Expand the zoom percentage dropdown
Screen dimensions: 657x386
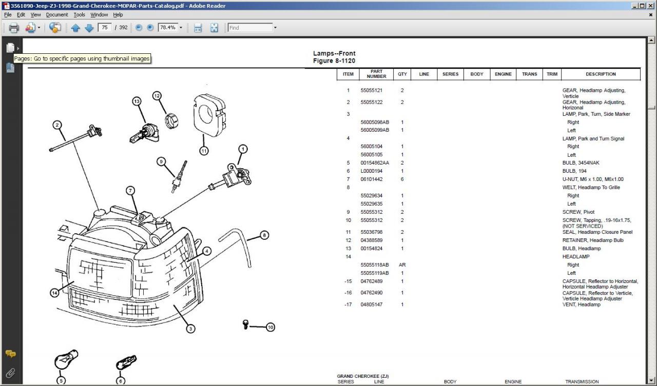pos(181,28)
